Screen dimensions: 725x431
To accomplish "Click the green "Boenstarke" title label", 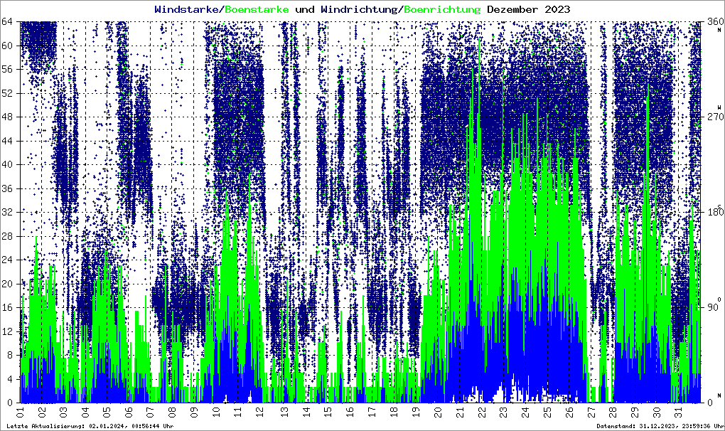I will [257, 9].
